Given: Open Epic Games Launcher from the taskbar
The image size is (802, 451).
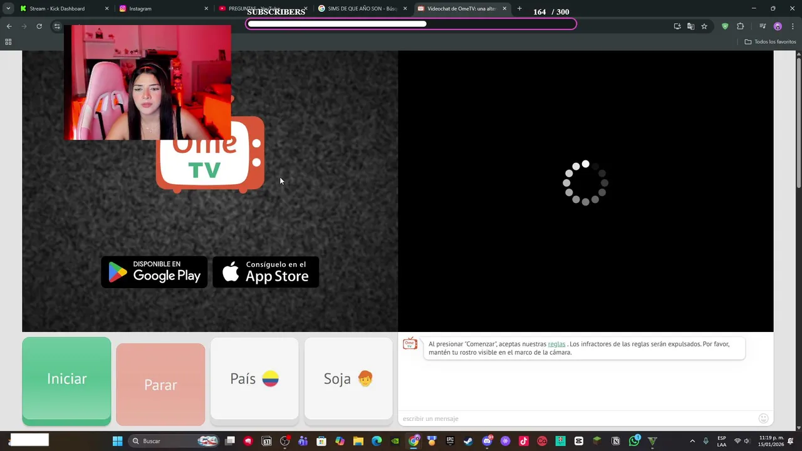Looking at the screenshot, I should [450, 441].
